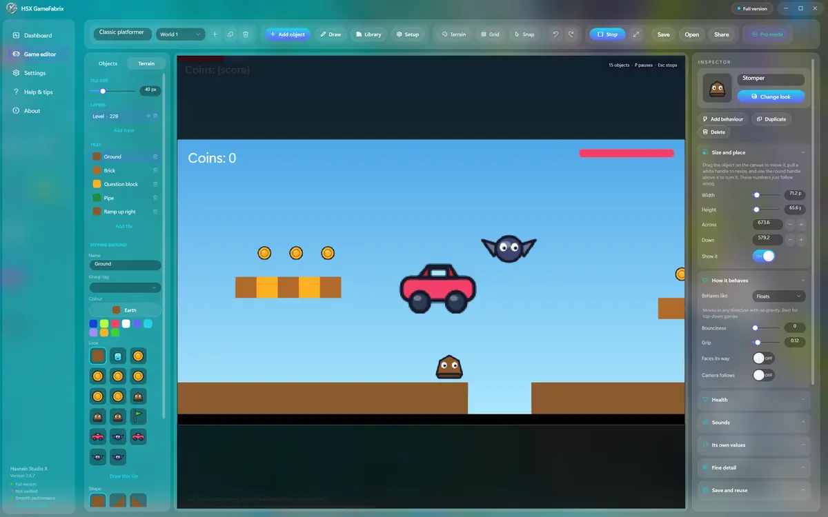Open Help & tips
The image size is (828, 517).
(38, 92)
